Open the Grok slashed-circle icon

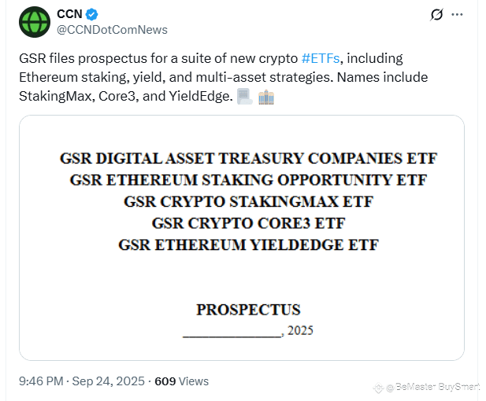click(436, 14)
